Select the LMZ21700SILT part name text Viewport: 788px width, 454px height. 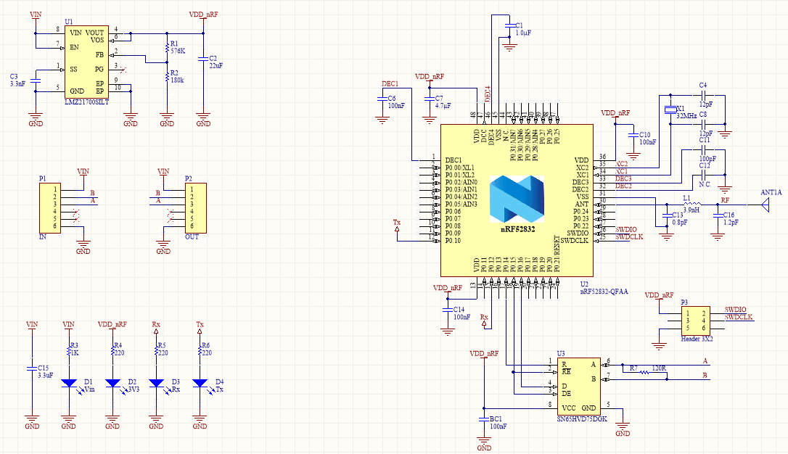[x=86, y=102]
